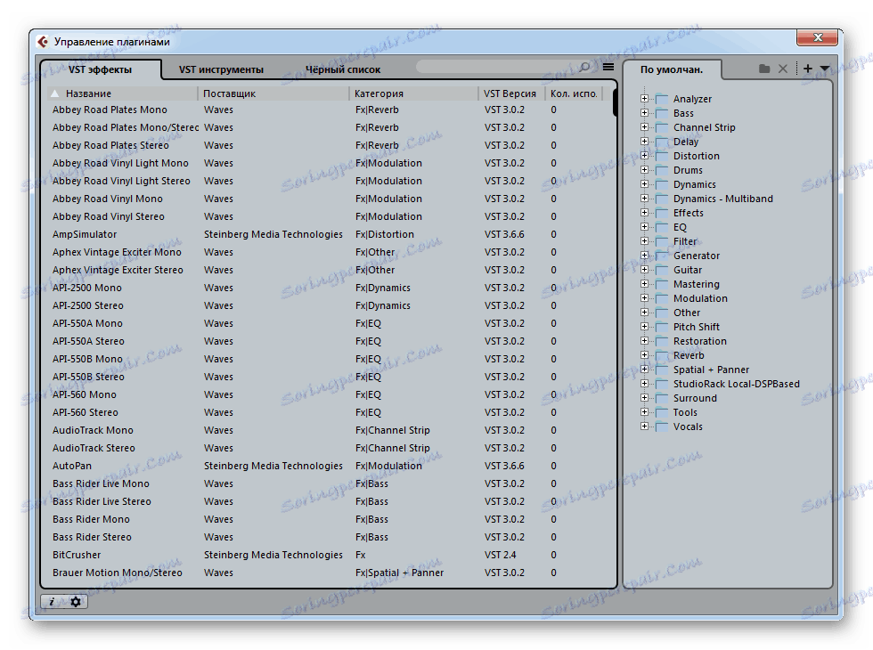Click the sort arrow beside Название
Image resolution: width=873 pixels, height=650 pixels.
tap(54, 93)
